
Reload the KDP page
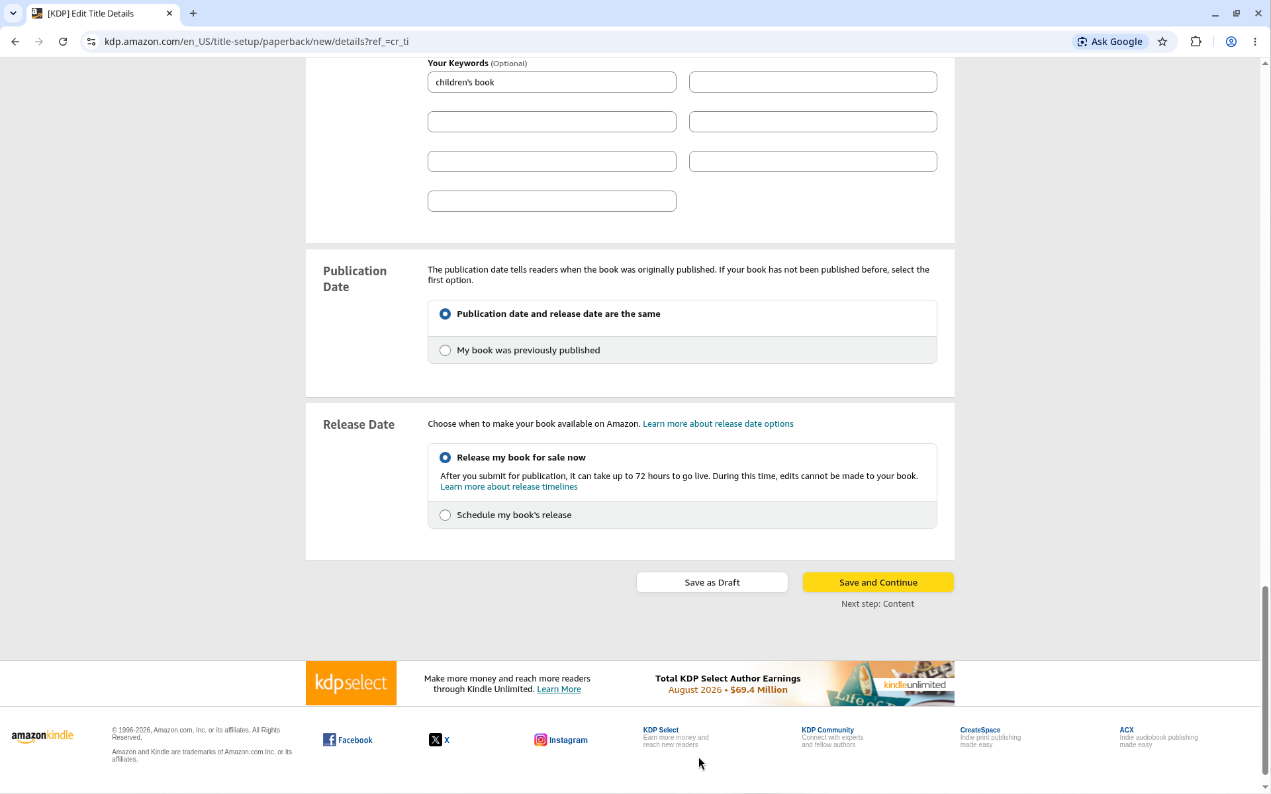[x=63, y=42]
